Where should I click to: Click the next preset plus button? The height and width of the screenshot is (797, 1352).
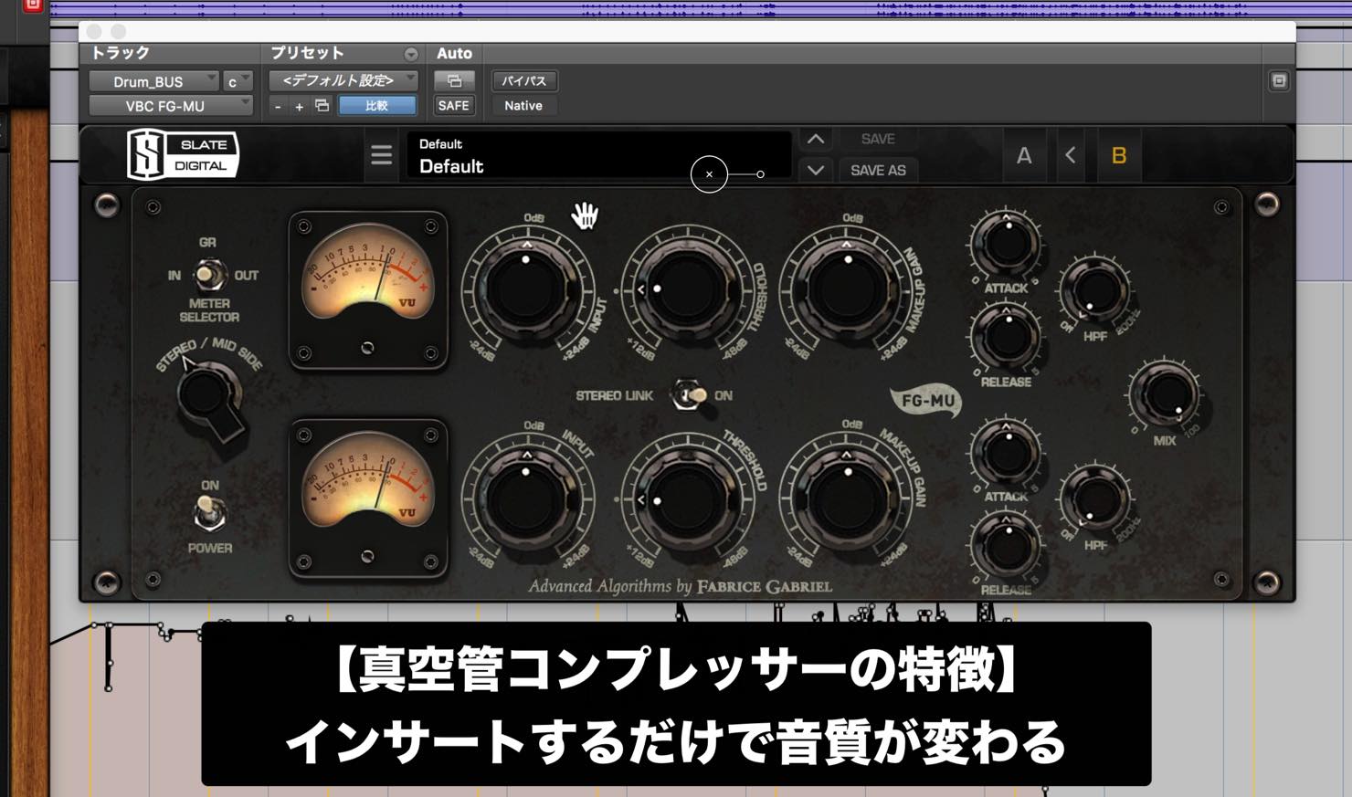pyautogui.click(x=299, y=106)
